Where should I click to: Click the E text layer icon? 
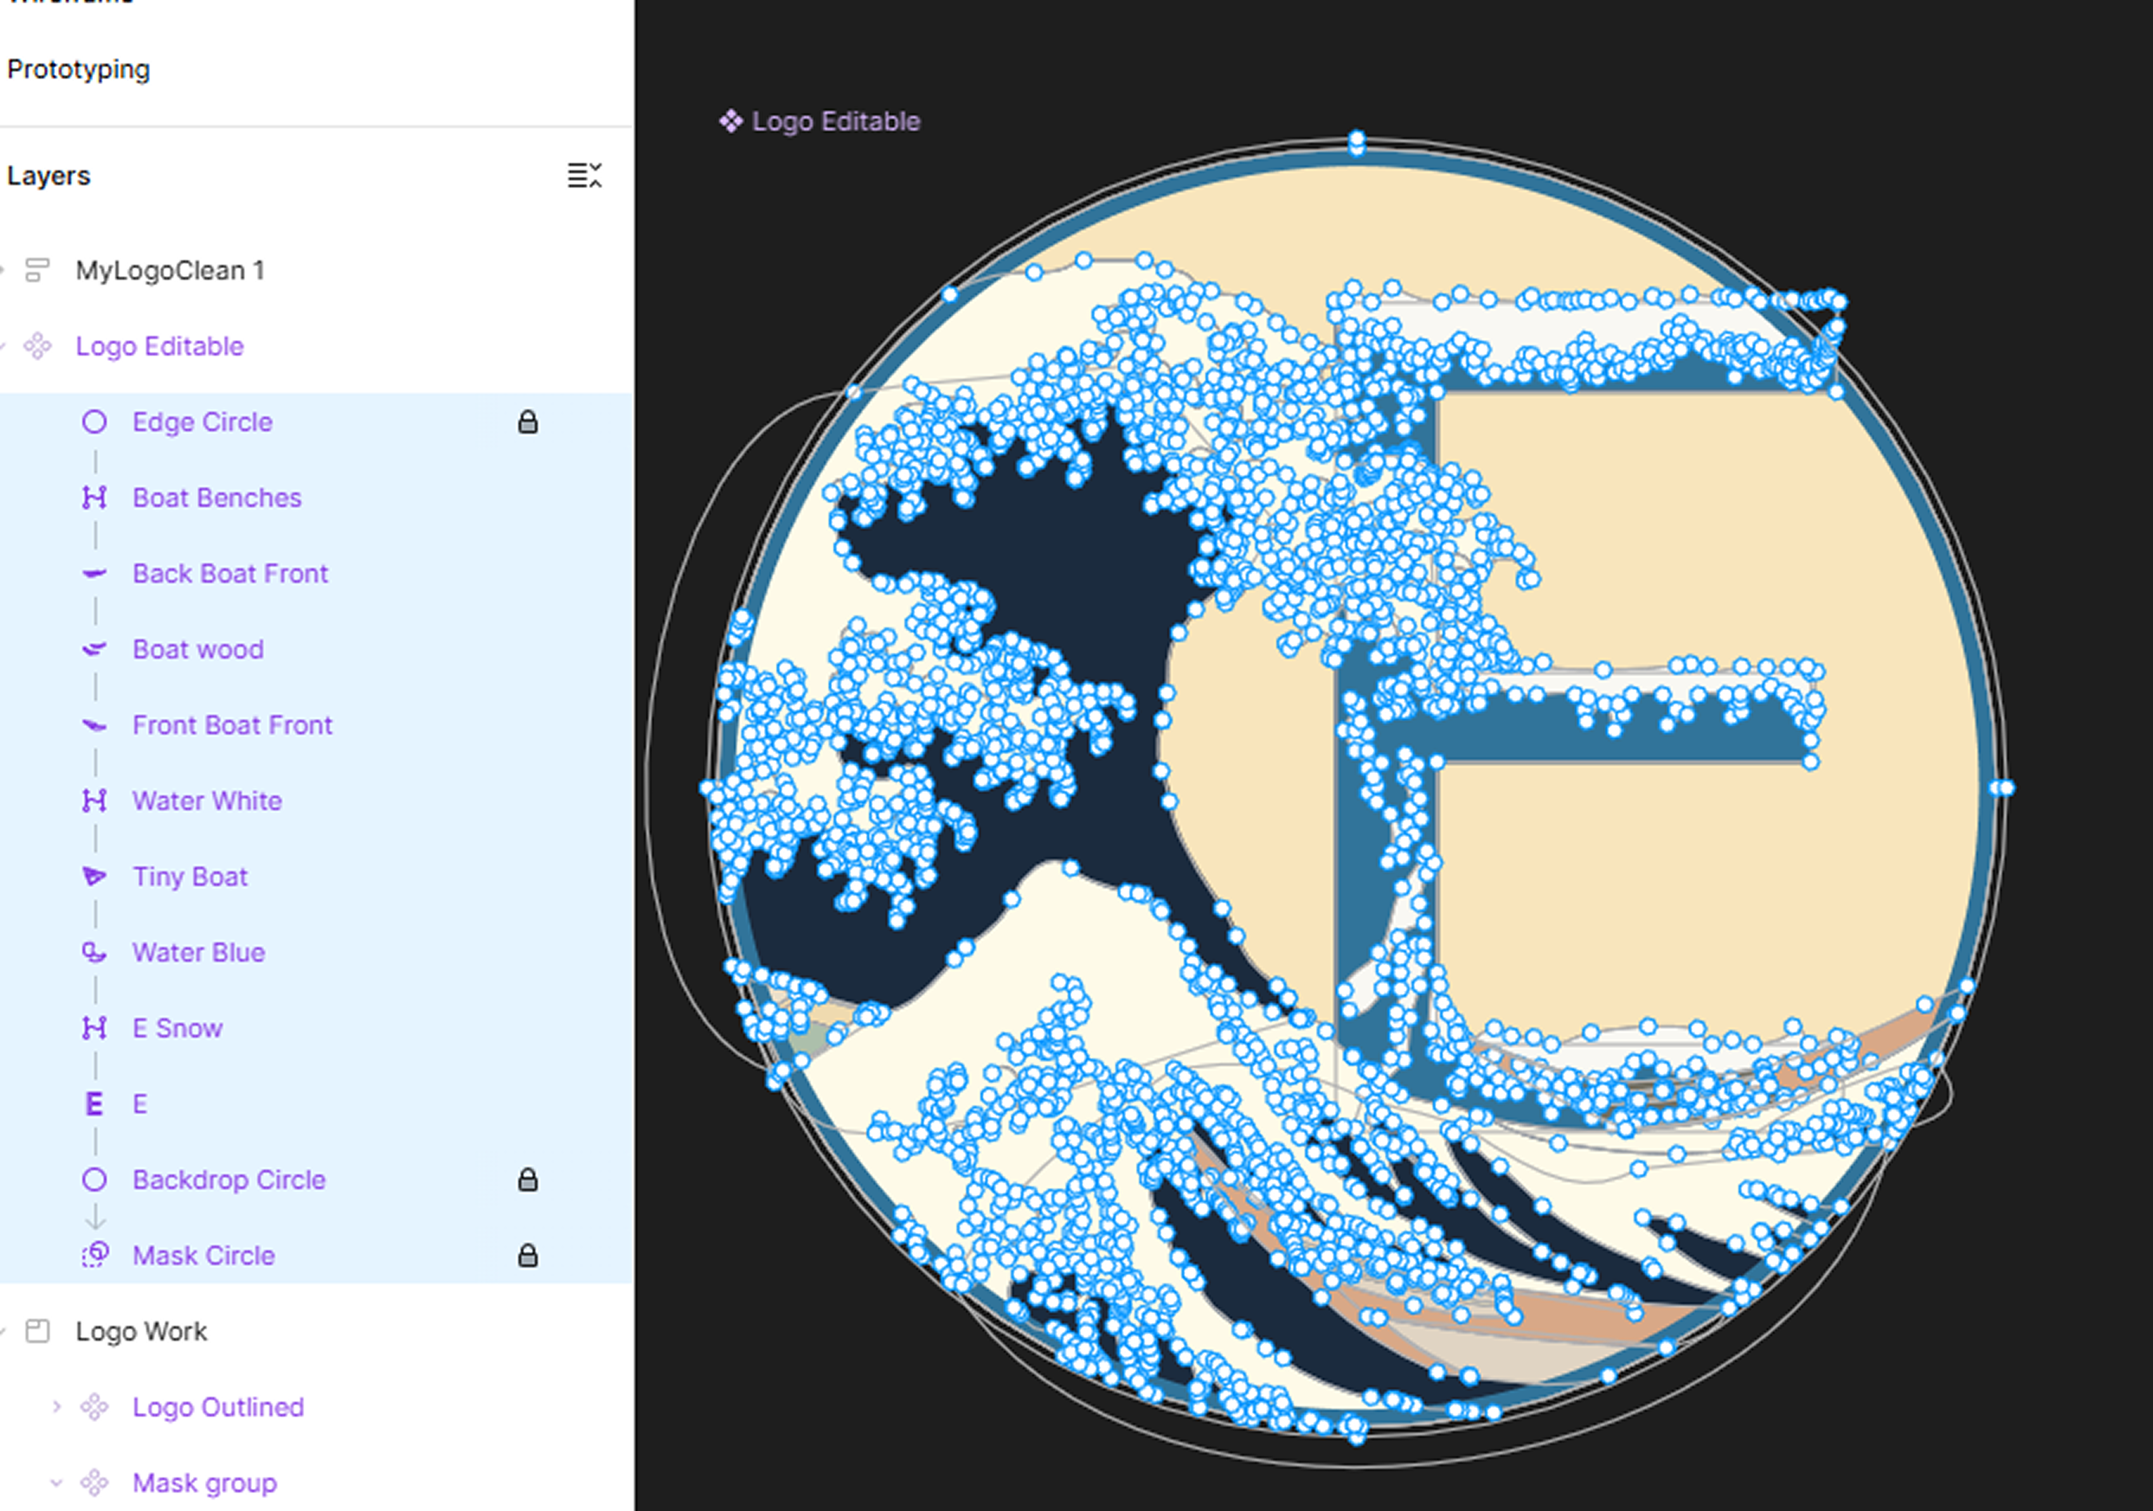pos(94,1104)
